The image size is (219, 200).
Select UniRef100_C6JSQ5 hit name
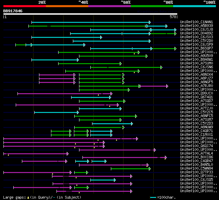tap(196, 180)
